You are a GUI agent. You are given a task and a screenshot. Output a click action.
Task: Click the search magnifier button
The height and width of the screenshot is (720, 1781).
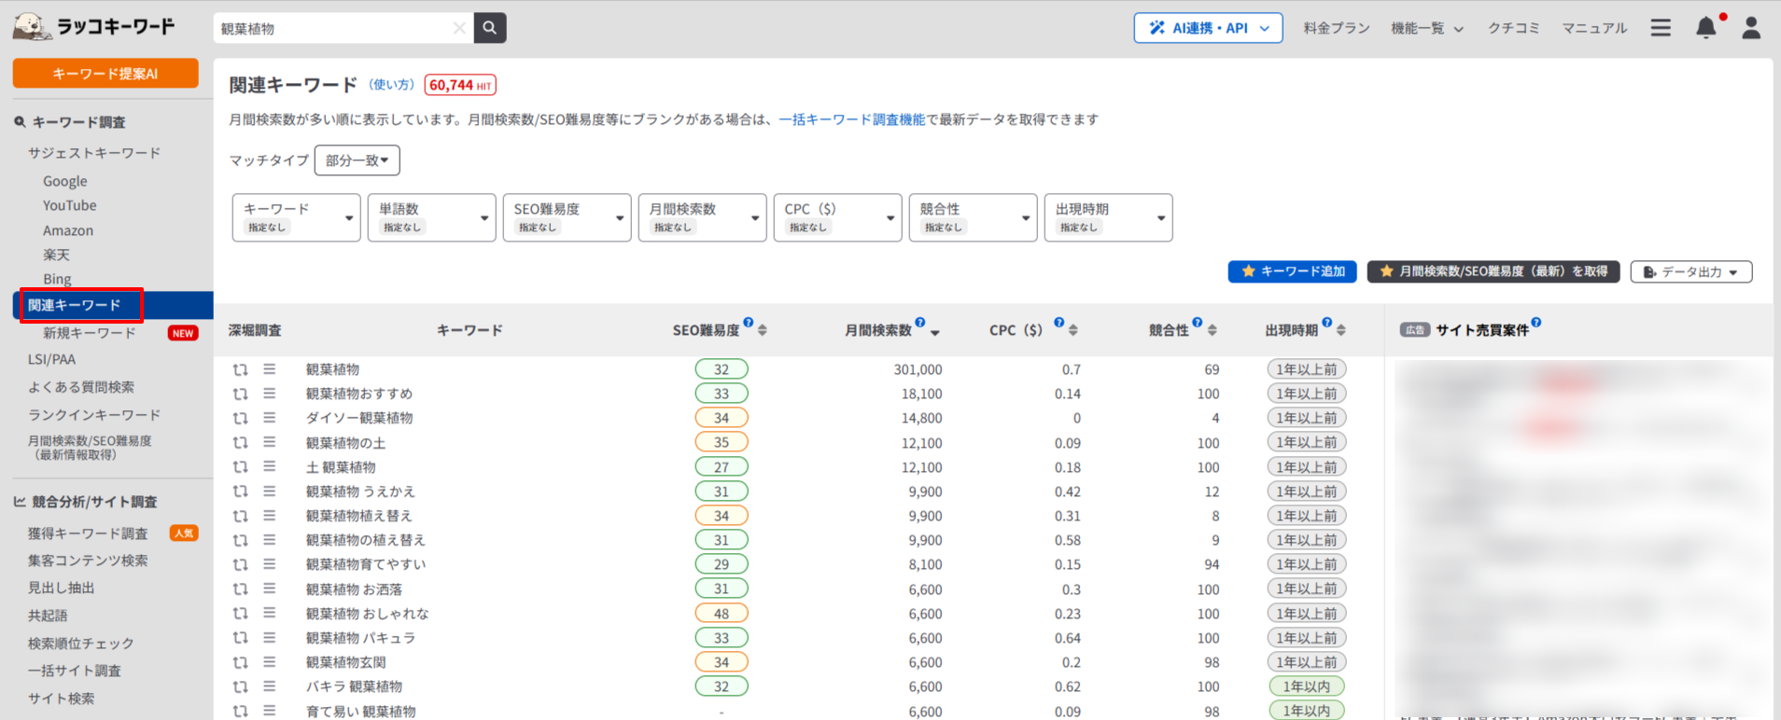click(x=490, y=28)
